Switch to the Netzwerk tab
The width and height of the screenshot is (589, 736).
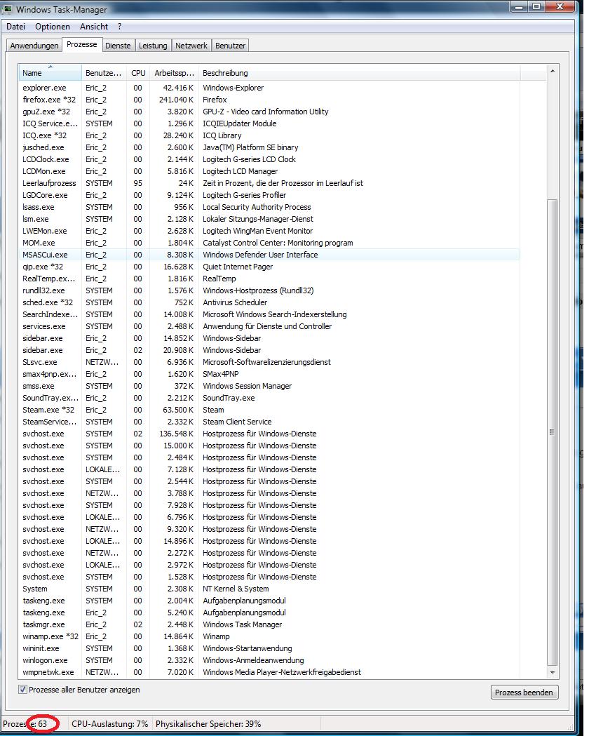191,46
